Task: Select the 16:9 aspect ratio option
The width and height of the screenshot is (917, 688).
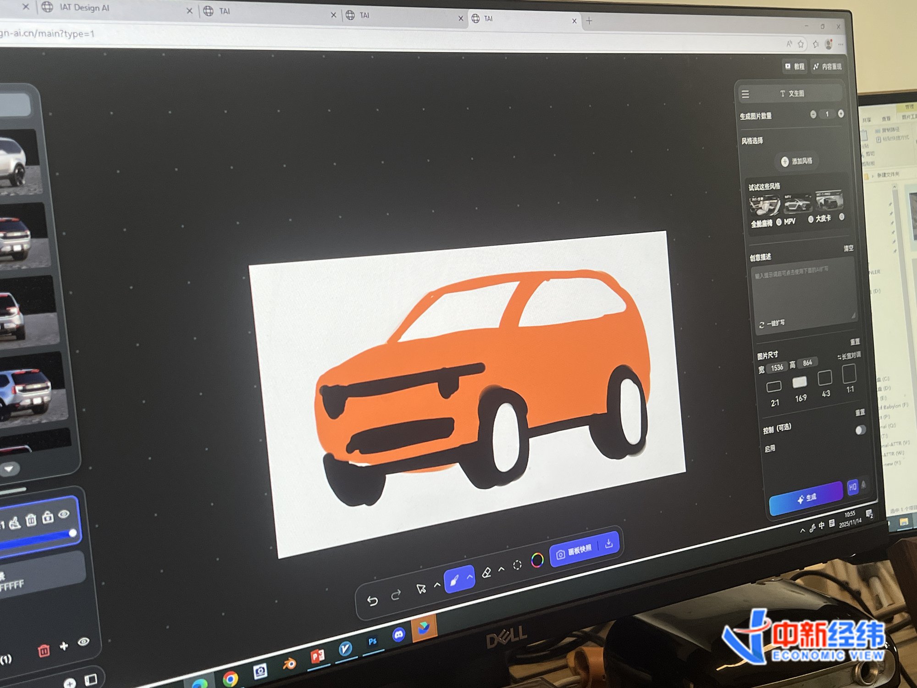Action: pos(800,383)
